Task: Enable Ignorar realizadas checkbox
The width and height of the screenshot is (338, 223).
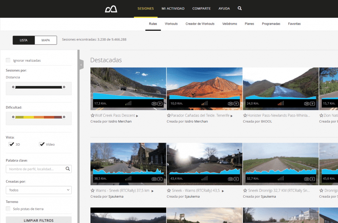Action: click(x=8, y=60)
